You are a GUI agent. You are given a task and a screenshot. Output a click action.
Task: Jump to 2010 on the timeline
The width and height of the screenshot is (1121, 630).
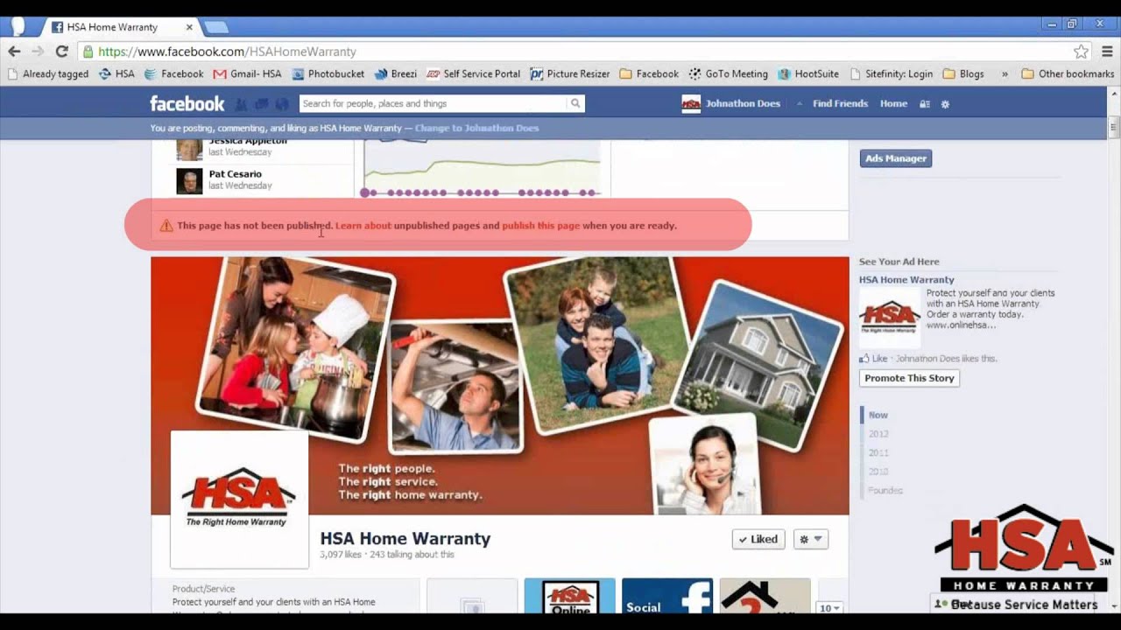point(878,472)
